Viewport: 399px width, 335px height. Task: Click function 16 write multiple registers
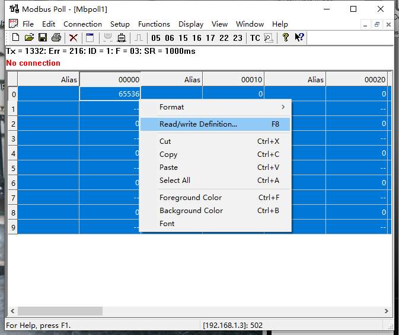coord(197,38)
